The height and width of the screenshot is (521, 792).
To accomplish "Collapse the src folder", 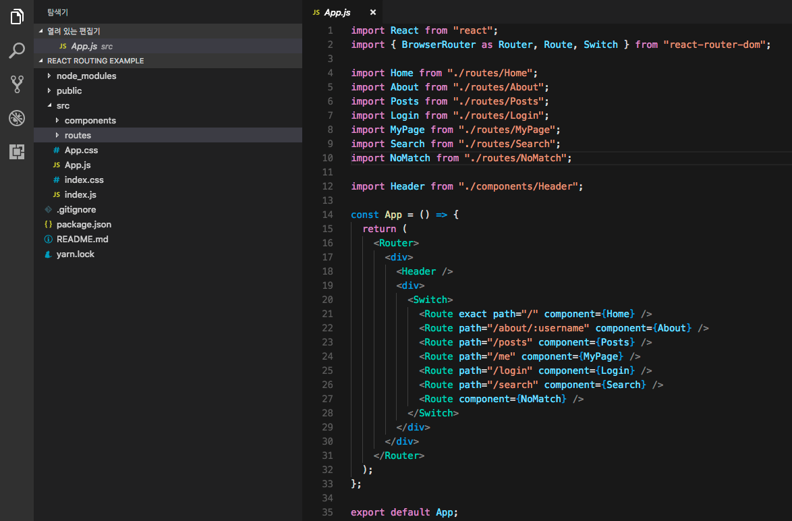I will [x=63, y=105].
